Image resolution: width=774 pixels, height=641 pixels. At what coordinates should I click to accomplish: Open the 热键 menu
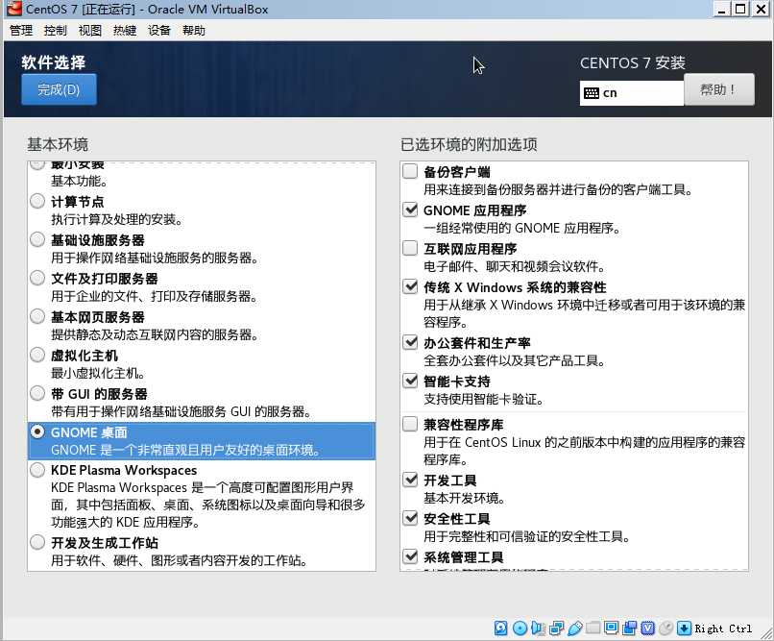125,31
